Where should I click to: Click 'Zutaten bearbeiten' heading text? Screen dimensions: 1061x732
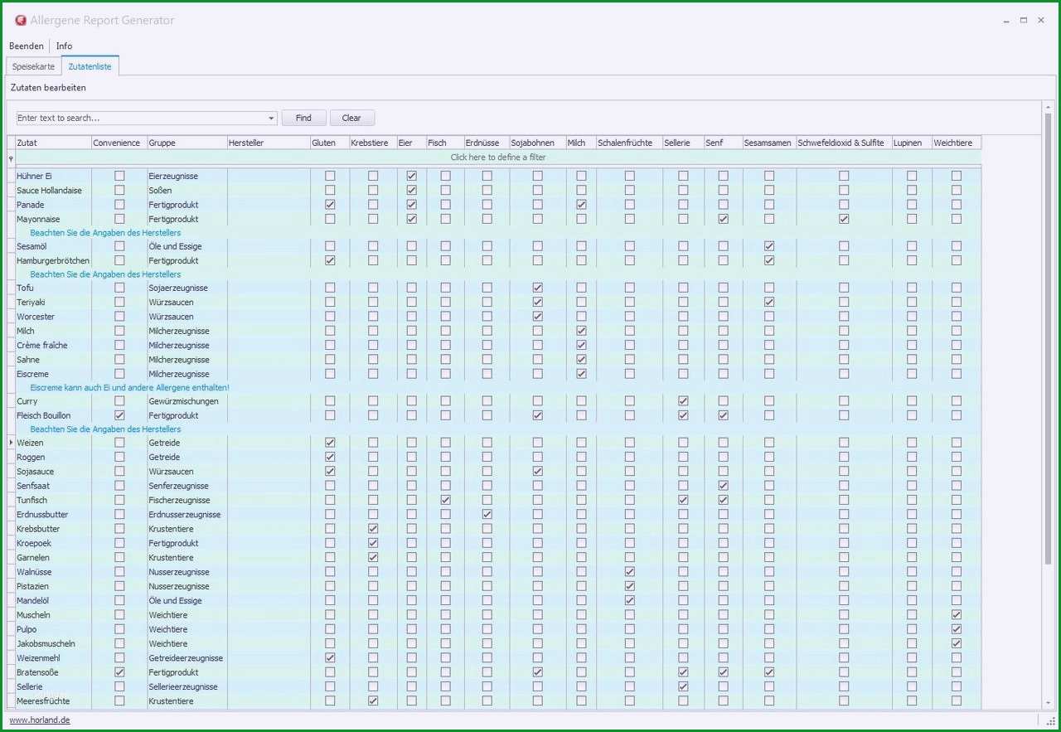(48, 88)
